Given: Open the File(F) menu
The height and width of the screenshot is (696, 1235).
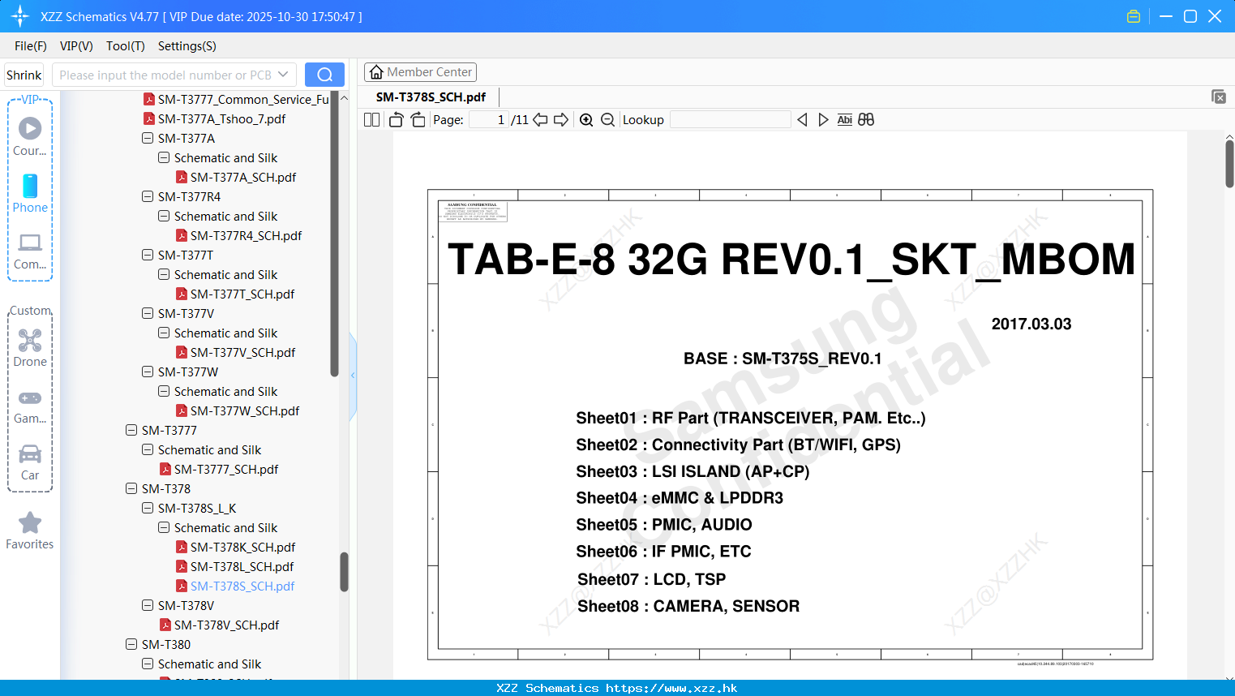Looking at the screenshot, I should tap(31, 46).
